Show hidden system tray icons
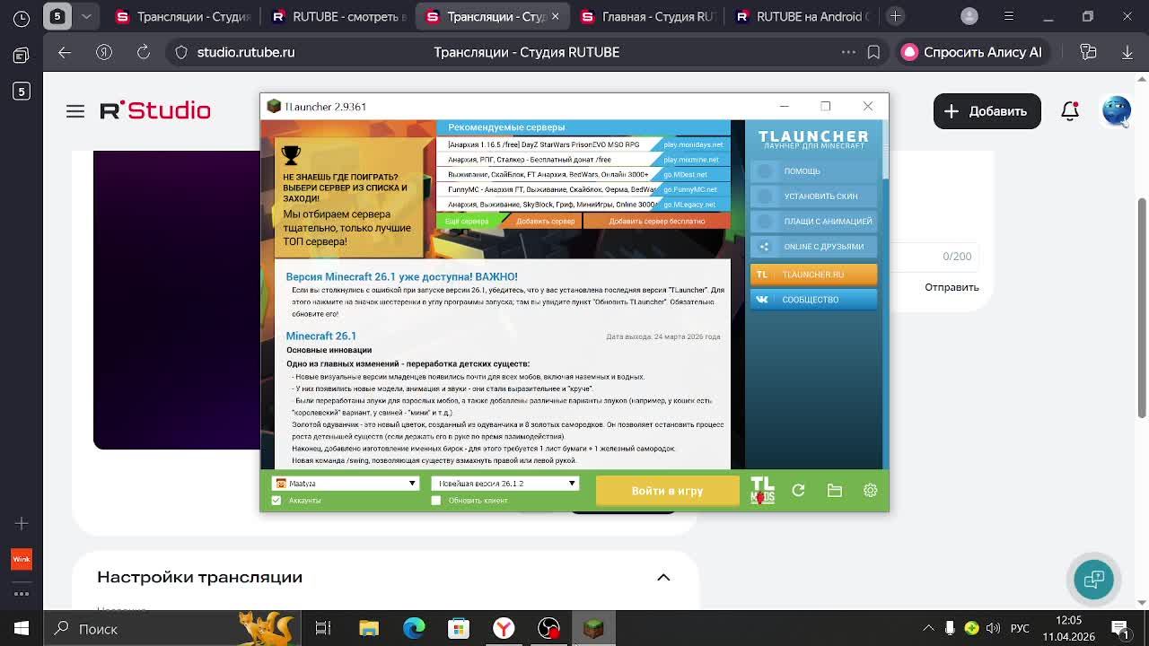Screen dimensions: 1149x646 click(x=928, y=629)
